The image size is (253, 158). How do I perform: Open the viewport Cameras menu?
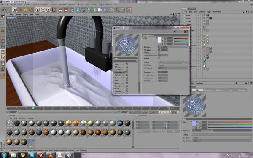[18, 14]
